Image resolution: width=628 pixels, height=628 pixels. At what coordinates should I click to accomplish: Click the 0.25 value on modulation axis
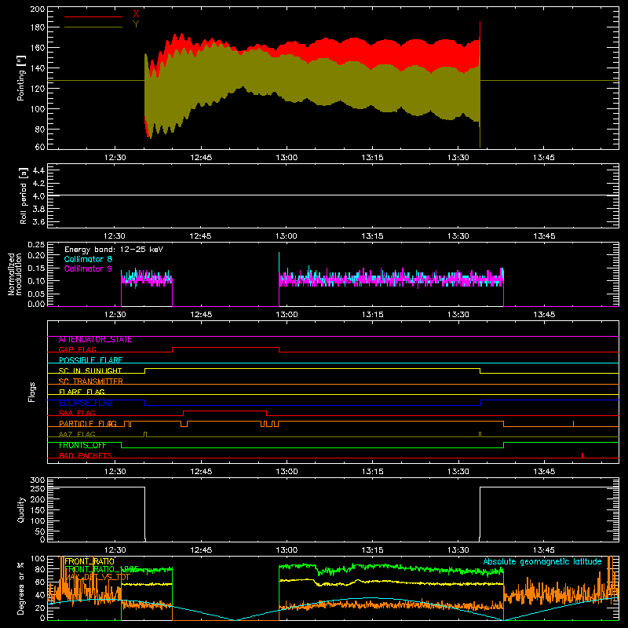[x=36, y=245]
